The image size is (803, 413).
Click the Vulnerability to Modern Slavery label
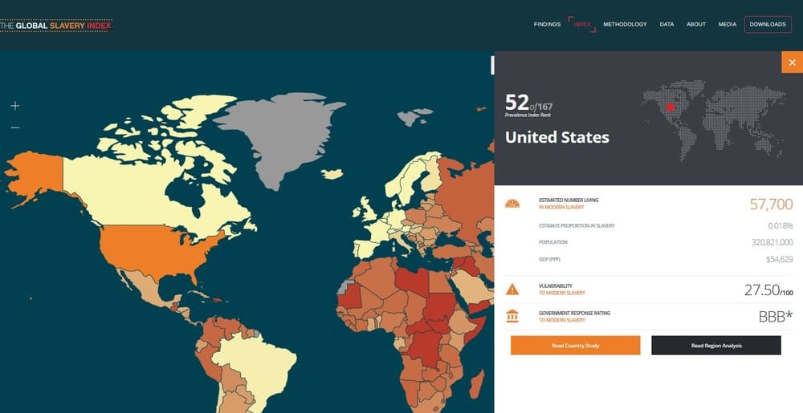tap(562, 290)
